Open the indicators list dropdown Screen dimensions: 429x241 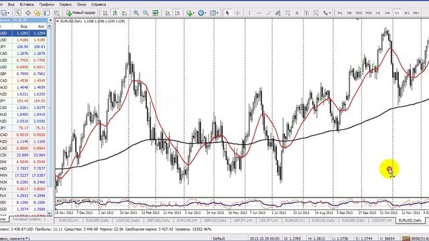click(190, 13)
